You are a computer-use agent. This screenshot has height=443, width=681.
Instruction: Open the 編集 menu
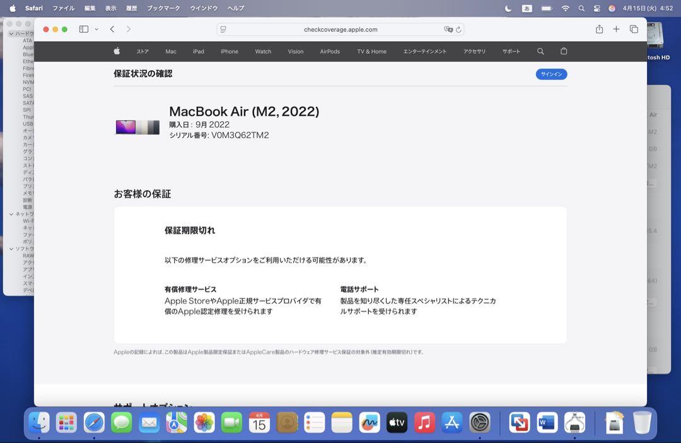pyautogui.click(x=90, y=8)
